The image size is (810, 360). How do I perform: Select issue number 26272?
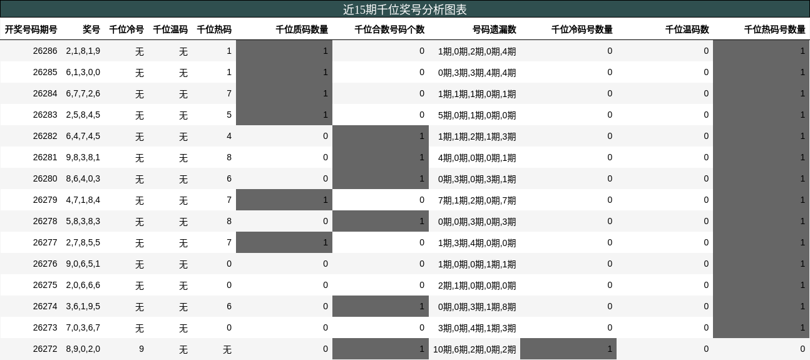click(45, 349)
